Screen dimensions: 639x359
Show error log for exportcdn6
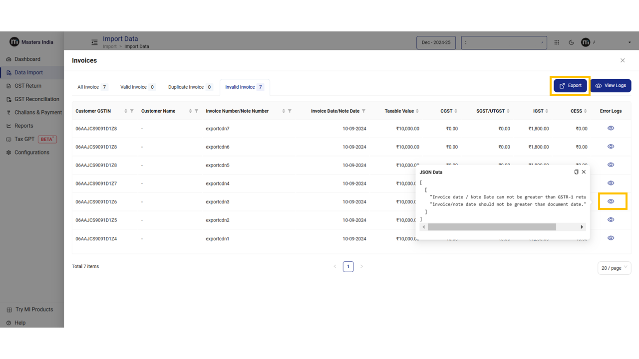(x=611, y=147)
